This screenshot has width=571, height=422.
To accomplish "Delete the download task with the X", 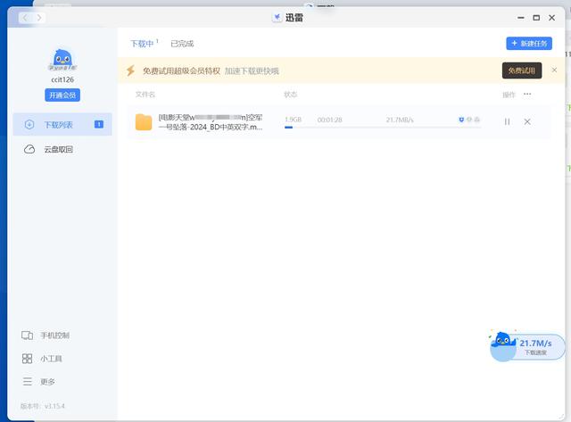I will 527,121.
